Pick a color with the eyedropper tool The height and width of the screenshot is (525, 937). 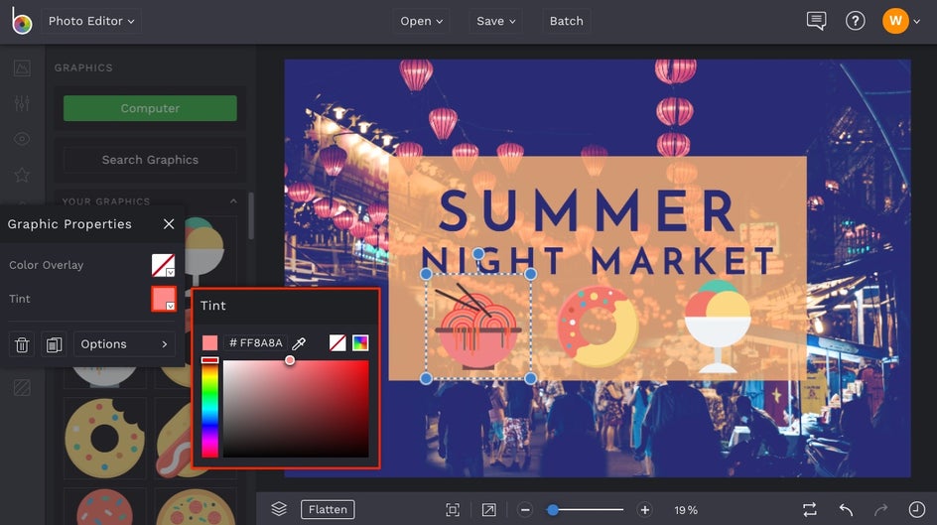(299, 342)
